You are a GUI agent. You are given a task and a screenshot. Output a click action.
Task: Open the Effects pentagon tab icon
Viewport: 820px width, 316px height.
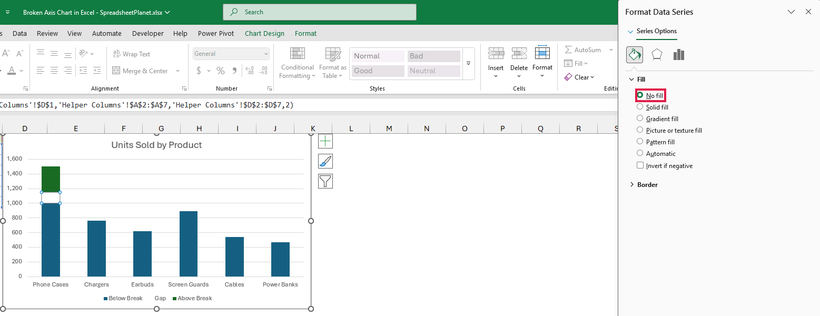(x=657, y=55)
